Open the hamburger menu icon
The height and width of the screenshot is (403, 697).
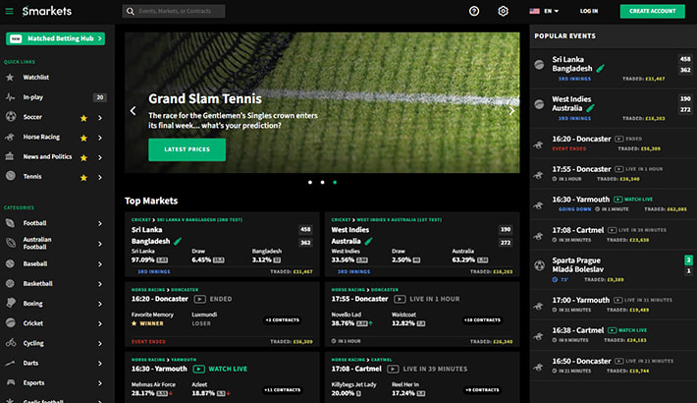10,11
